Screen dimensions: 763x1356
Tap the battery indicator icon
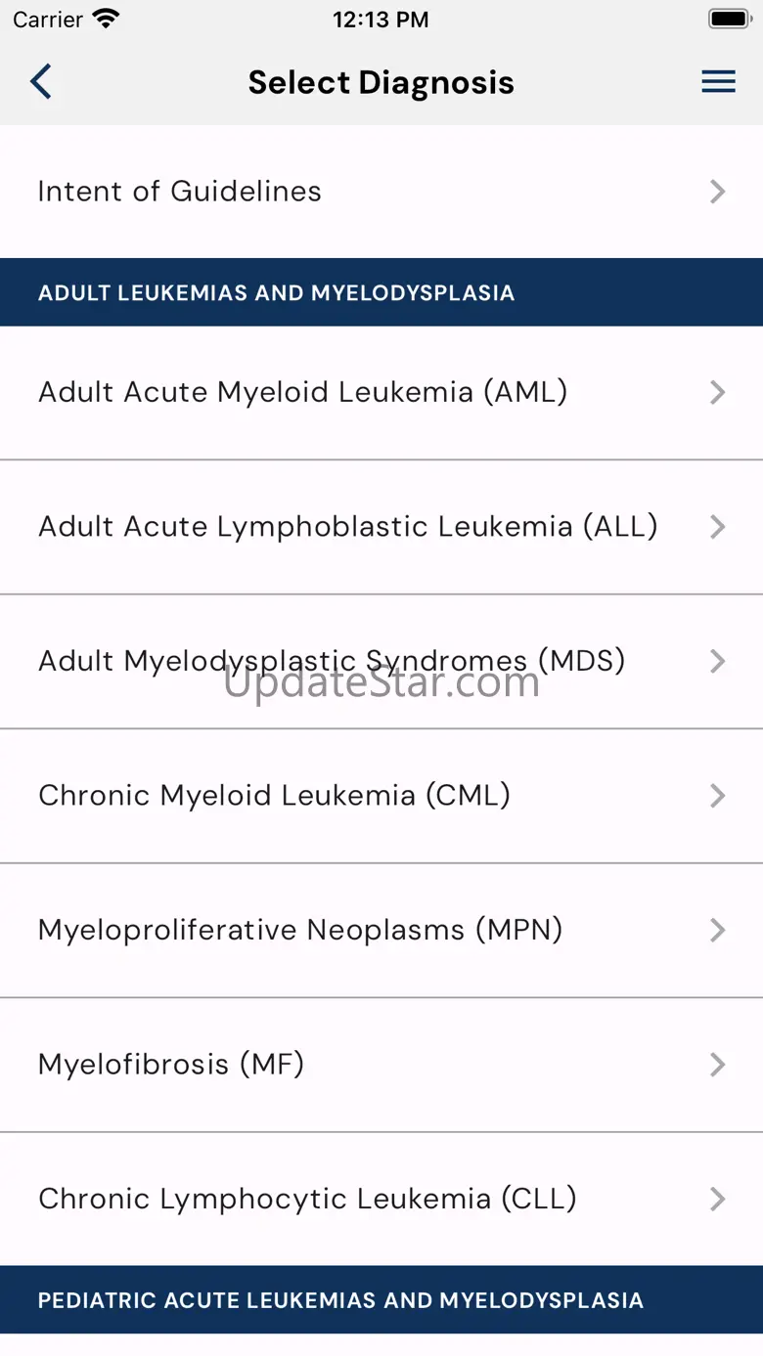729,20
